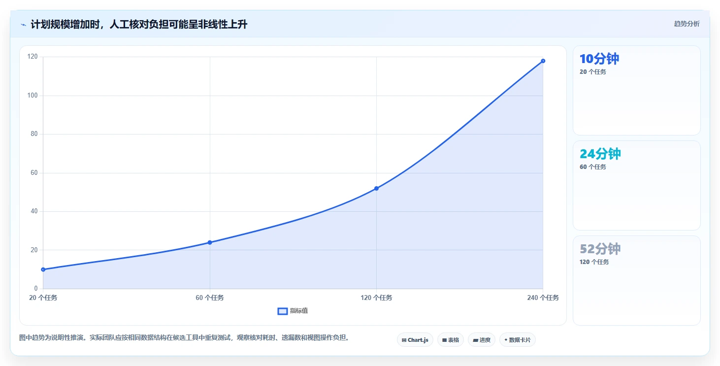Viewport: 720px width, 366px height.
Task: Click the y-axis value 80
Action: [34, 134]
